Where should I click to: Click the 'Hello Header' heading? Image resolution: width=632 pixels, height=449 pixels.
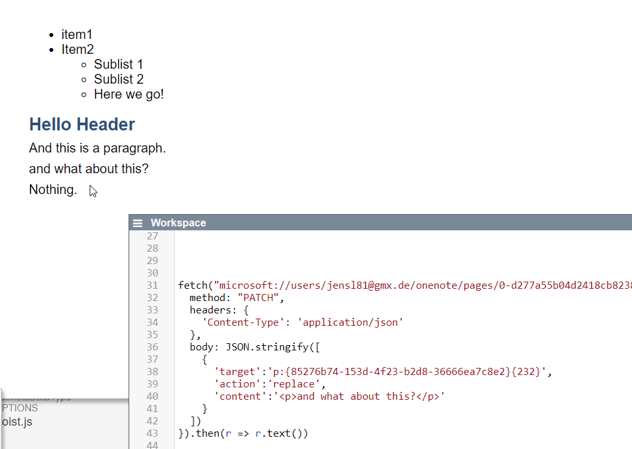coord(82,125)
